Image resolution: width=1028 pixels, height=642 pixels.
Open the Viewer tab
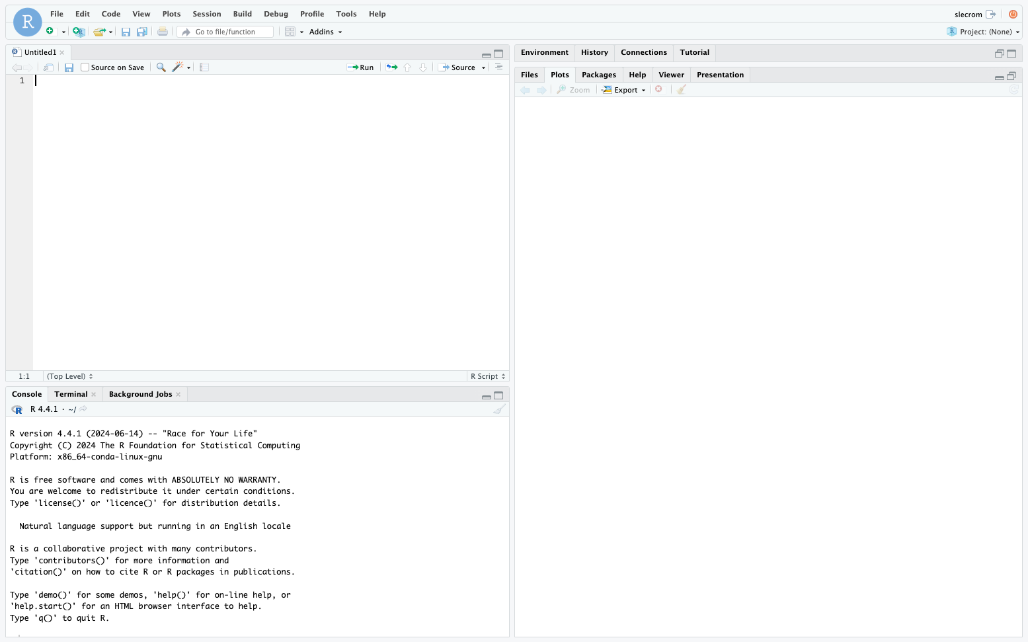[x=671, y=75]
